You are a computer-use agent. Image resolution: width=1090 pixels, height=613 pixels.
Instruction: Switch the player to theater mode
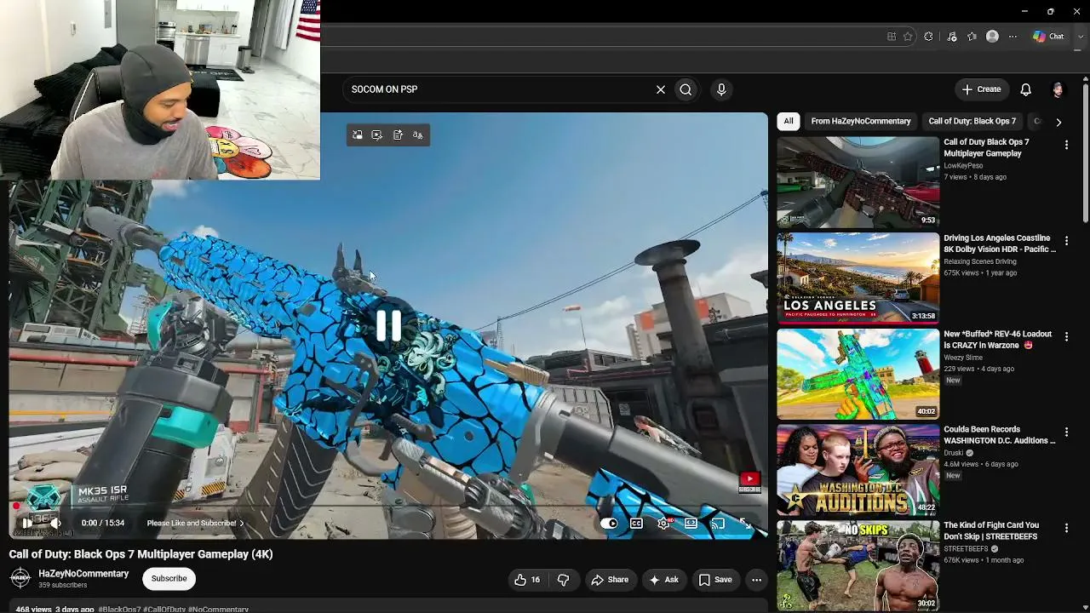(691, 523)
